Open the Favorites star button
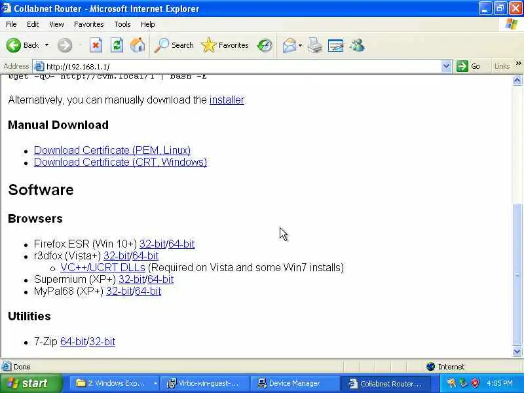 [225, 45]
